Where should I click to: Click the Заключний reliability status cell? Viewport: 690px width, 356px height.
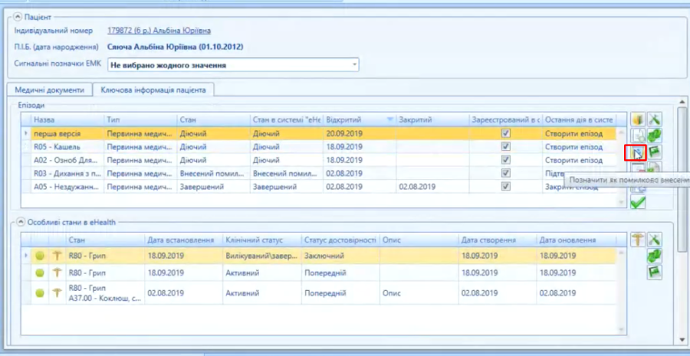pyautogui.click(x=340, y=256)
